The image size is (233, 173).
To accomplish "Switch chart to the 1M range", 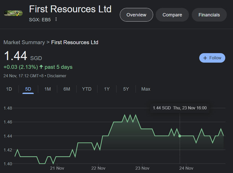I will (47, 89).
